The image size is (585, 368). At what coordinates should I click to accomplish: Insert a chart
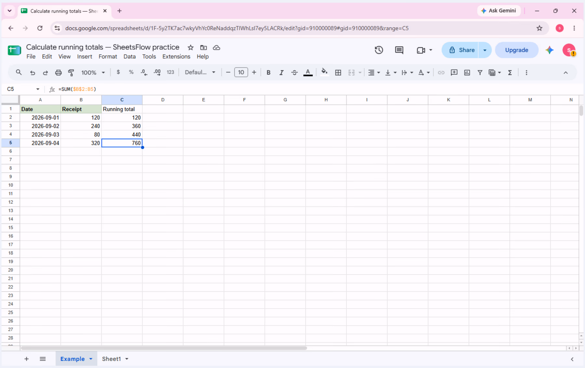(467, 72)
